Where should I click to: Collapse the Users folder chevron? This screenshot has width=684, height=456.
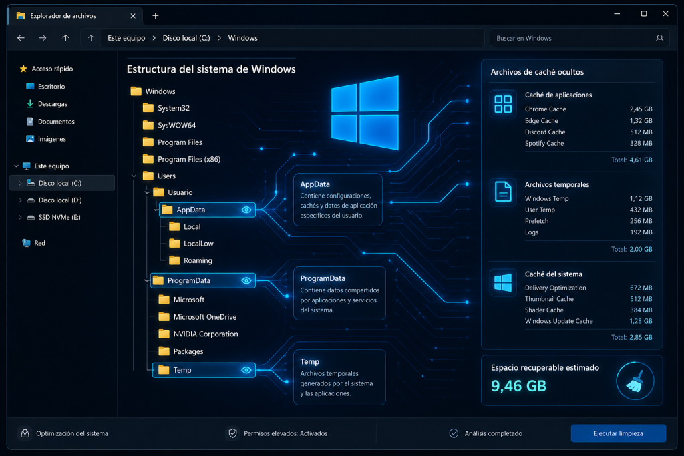pyautogui.click(x=134, y=176)
